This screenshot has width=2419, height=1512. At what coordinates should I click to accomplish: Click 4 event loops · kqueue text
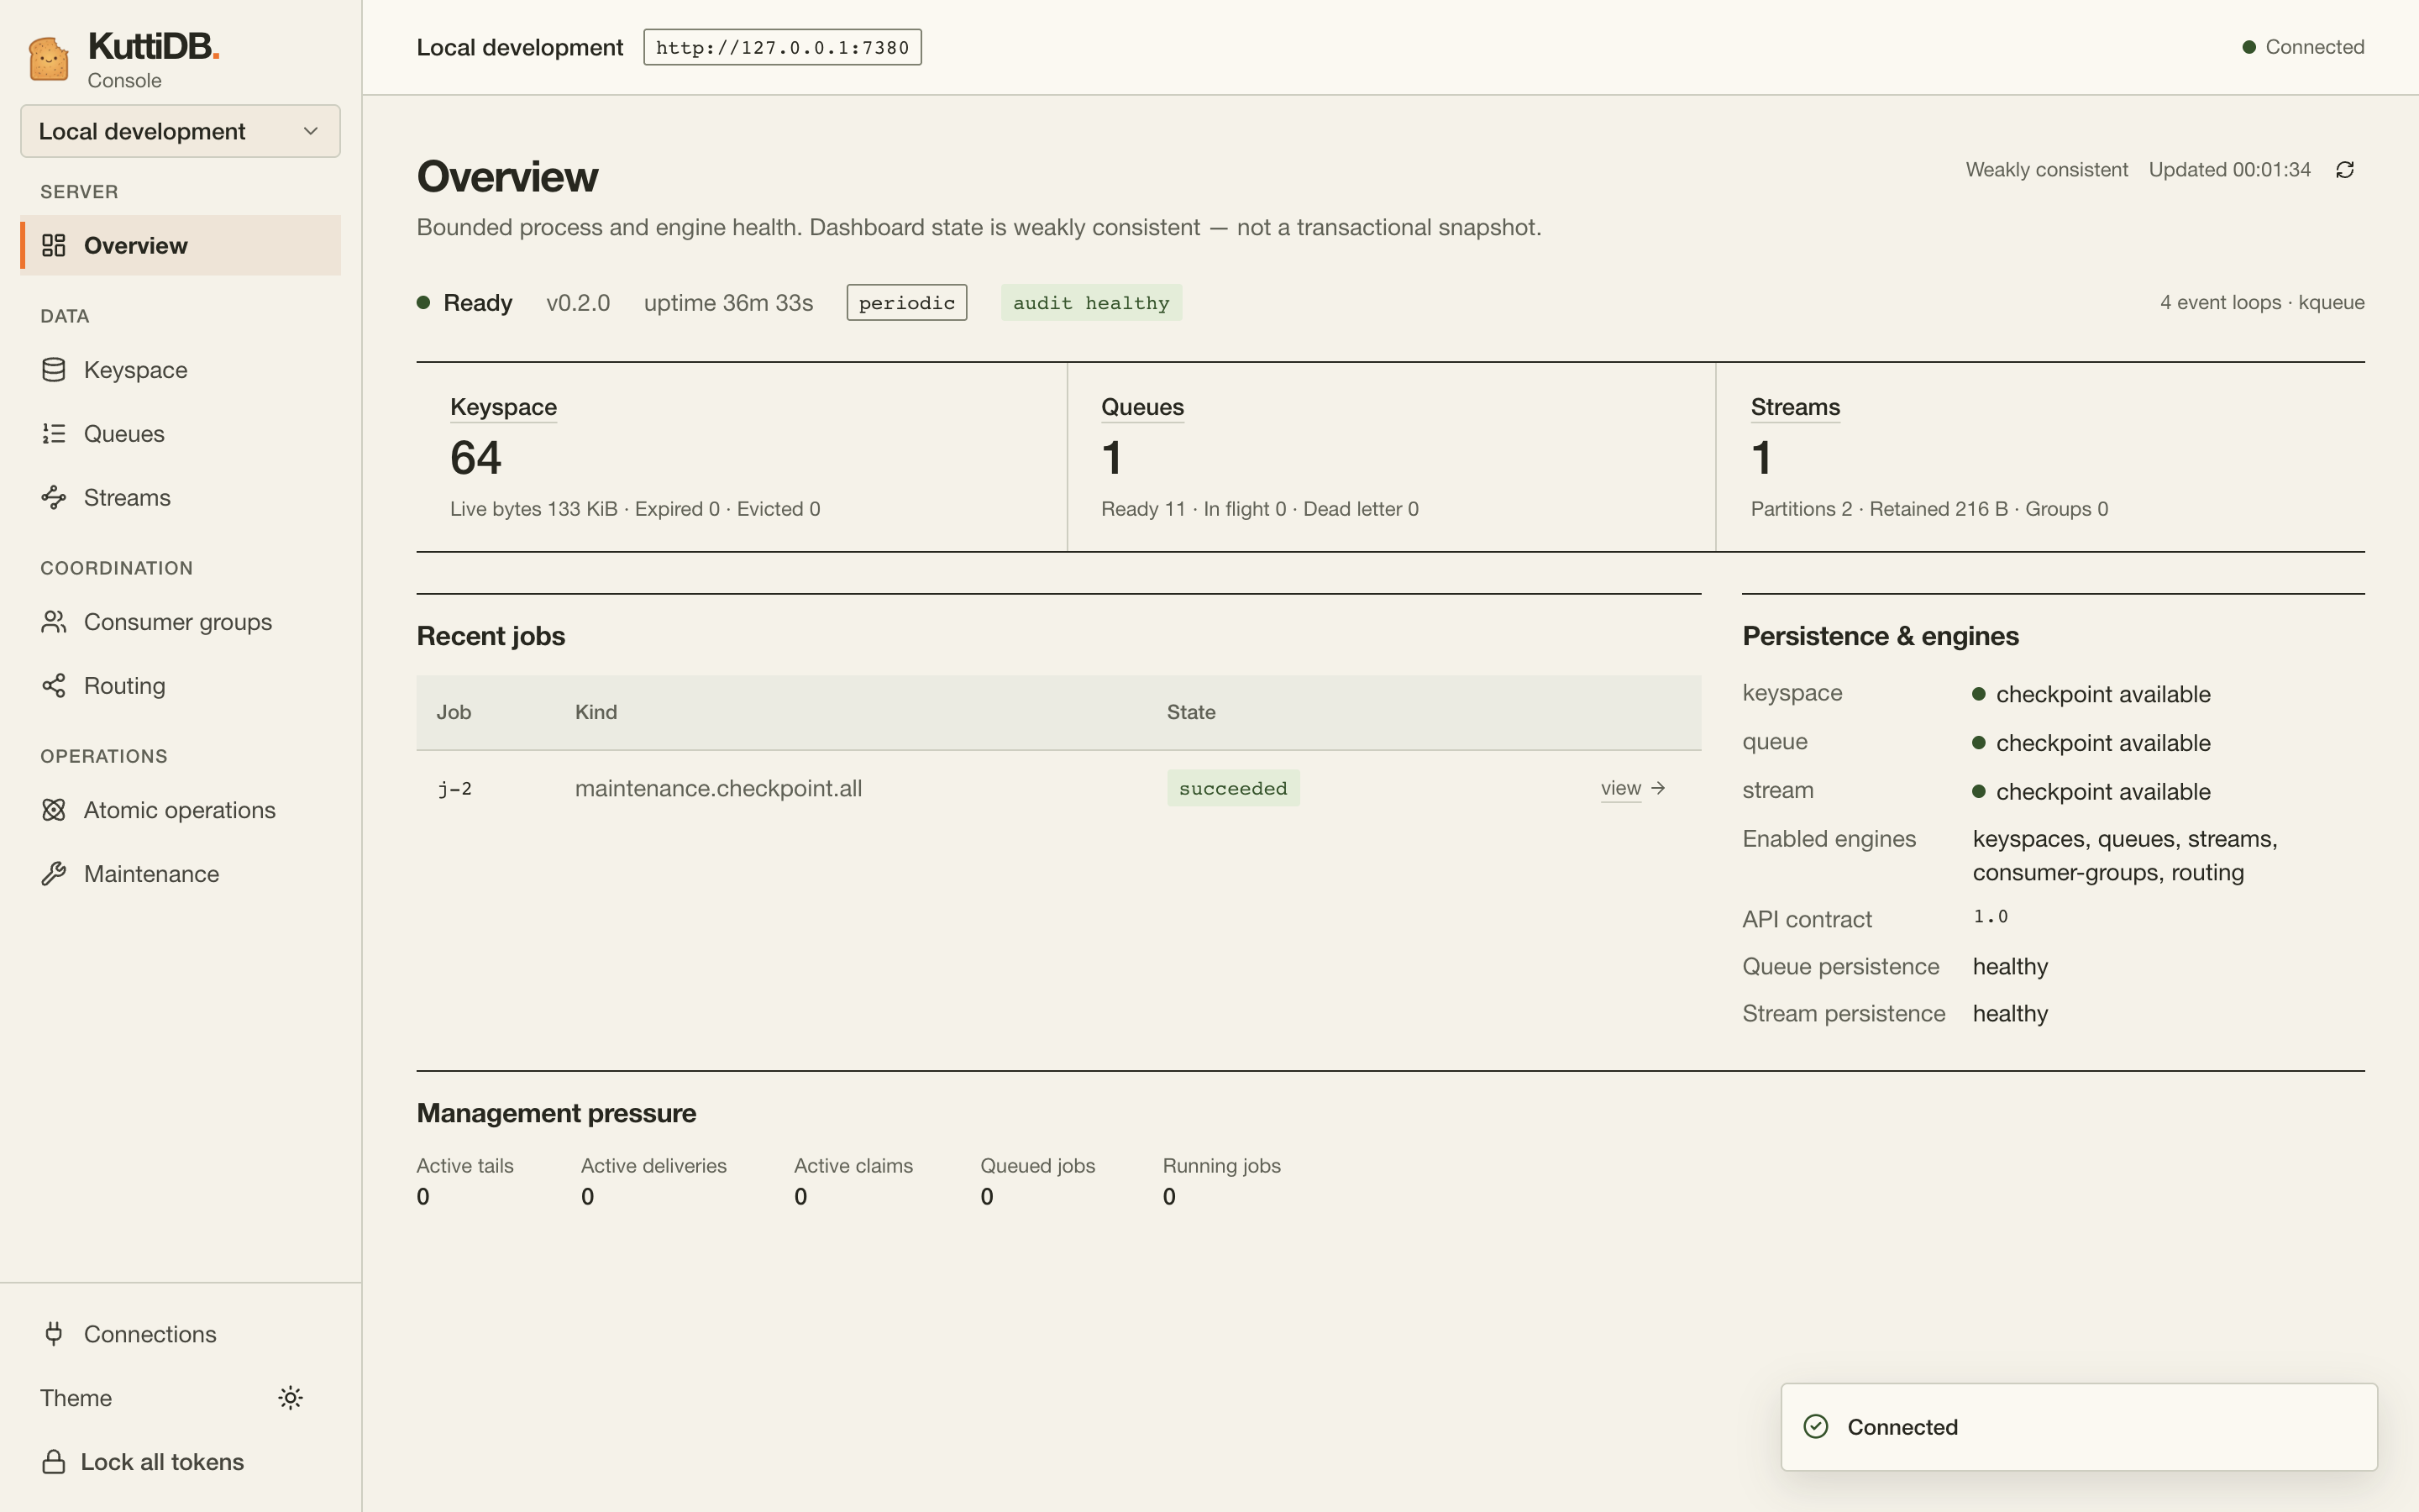coord(2262,303)
